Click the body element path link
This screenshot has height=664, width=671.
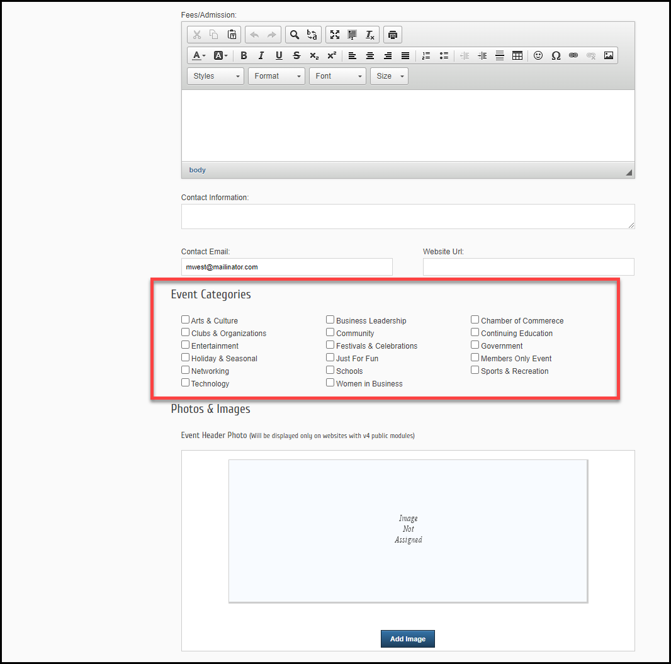(197, 170)
